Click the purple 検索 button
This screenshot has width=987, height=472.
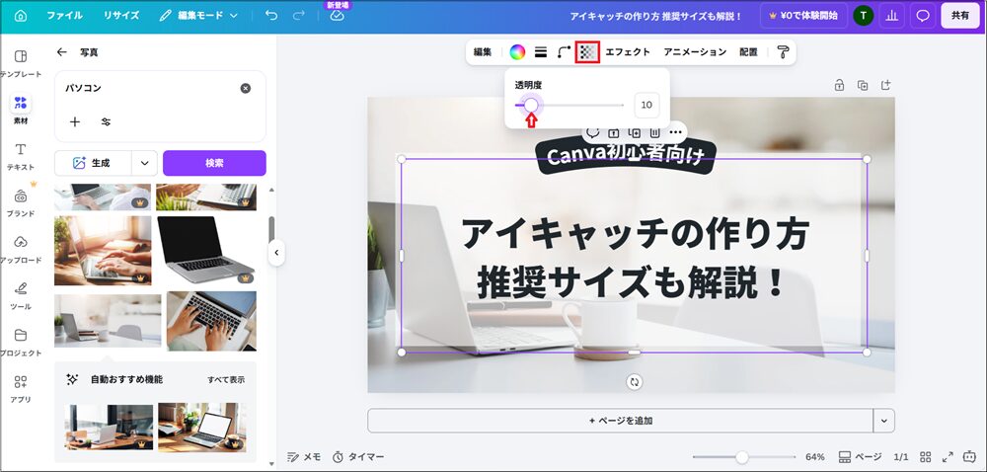coord(214,163)
